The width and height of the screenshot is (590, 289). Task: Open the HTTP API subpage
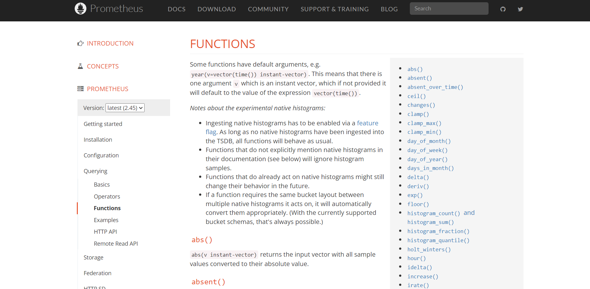[105, 232]
